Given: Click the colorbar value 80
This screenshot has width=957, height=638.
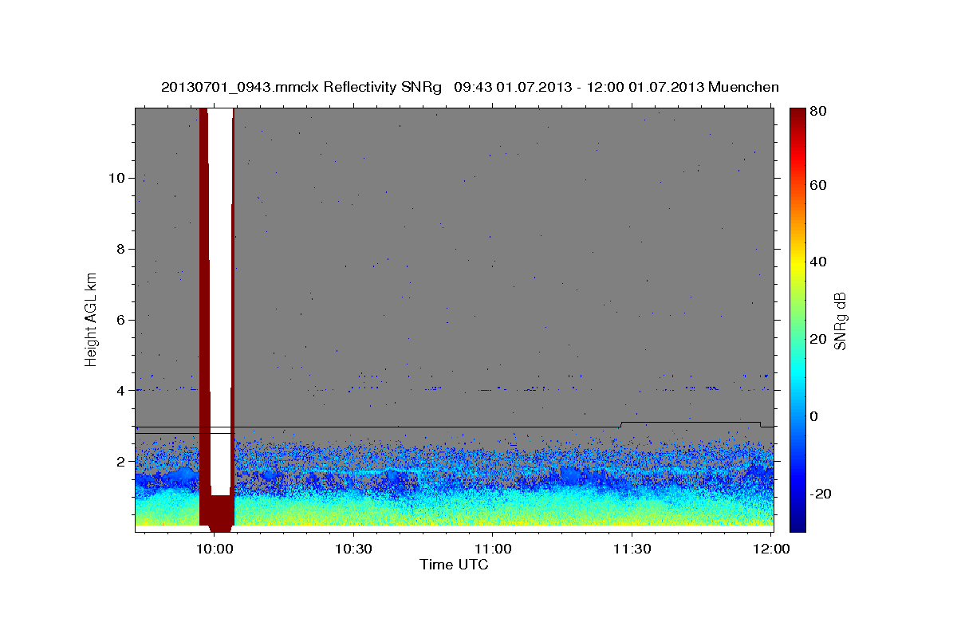Looking at the screenshot, I should (x=817, y=112).
